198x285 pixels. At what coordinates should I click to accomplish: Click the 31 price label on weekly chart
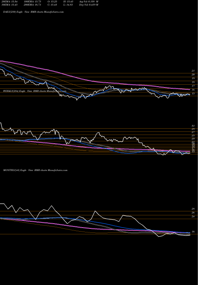[x=193, y=126]
